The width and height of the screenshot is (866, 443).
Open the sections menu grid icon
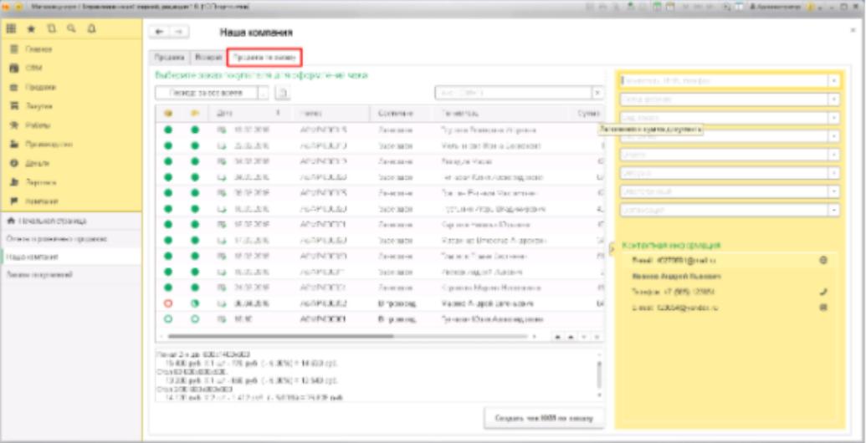(12, 28)
